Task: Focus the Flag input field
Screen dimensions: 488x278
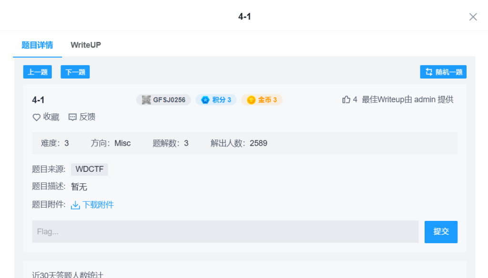Action: [x=225, y=232]
